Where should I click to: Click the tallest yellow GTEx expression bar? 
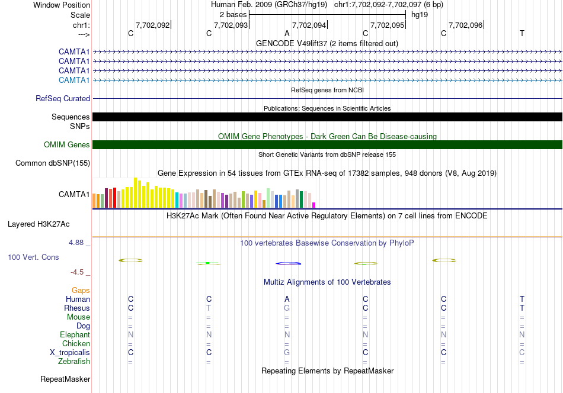click(x=135, y=193)
